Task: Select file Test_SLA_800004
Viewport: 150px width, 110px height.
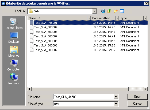Action: coord(46,36)
